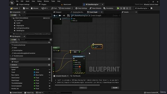Select GetLocationAlongSplineFromActor function
The image size is (167, 94).
tap(24, 53)
